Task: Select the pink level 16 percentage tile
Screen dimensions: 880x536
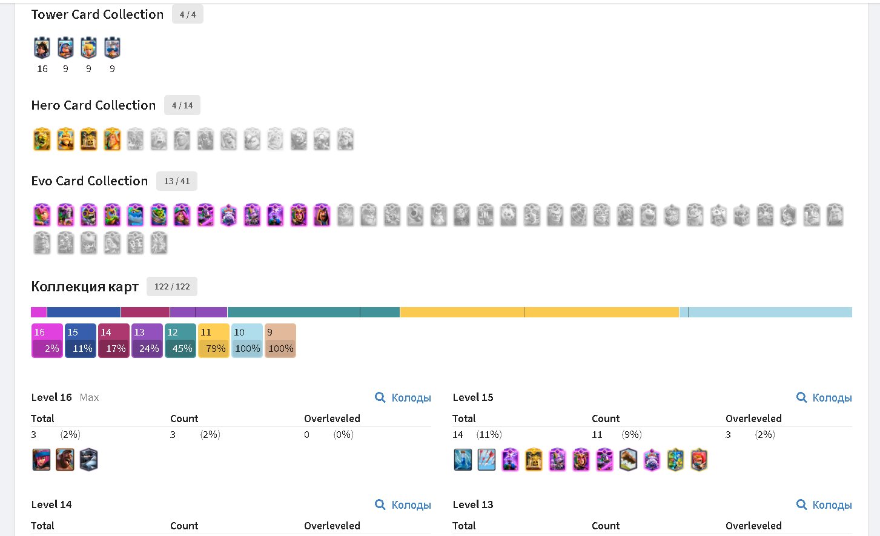Action: click(47, 341)
